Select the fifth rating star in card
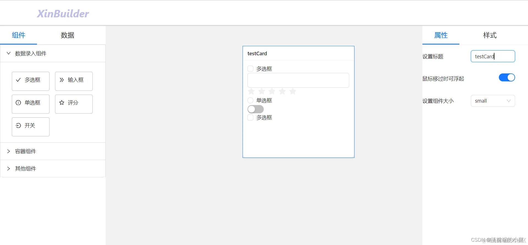This screenshot has width=528, height=245. (x=293, y=91)
